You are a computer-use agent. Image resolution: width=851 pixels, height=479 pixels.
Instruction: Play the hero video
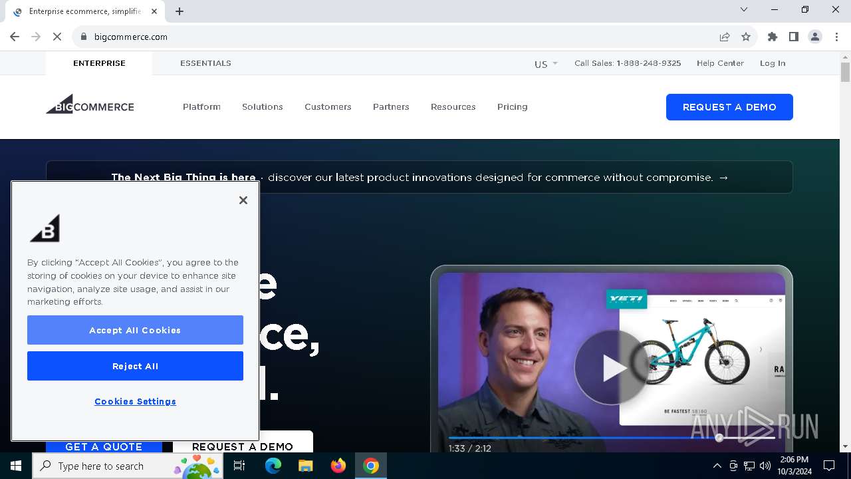pyautogui.click(x=611, y=367)
